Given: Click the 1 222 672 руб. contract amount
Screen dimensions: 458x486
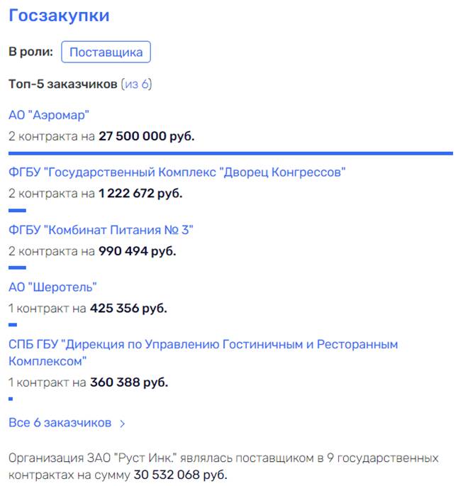Looking at the screenshot, I should click(x=140, y=193).
